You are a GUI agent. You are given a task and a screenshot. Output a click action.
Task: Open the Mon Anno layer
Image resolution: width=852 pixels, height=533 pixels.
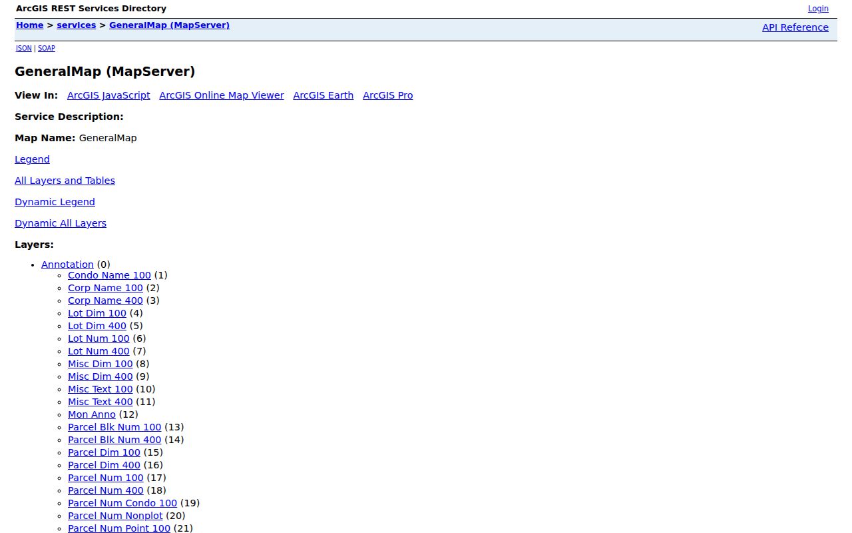point(92,414)
